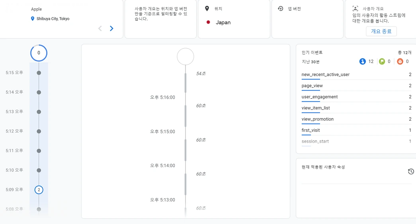Click the 오후 5:14:00 timestamp
Screen dimensions: 416x224
tap(162, 166)
